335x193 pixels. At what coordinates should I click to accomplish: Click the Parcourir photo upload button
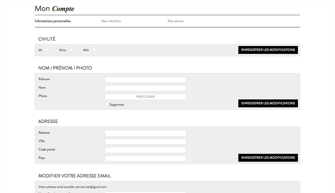pos(145,97)
